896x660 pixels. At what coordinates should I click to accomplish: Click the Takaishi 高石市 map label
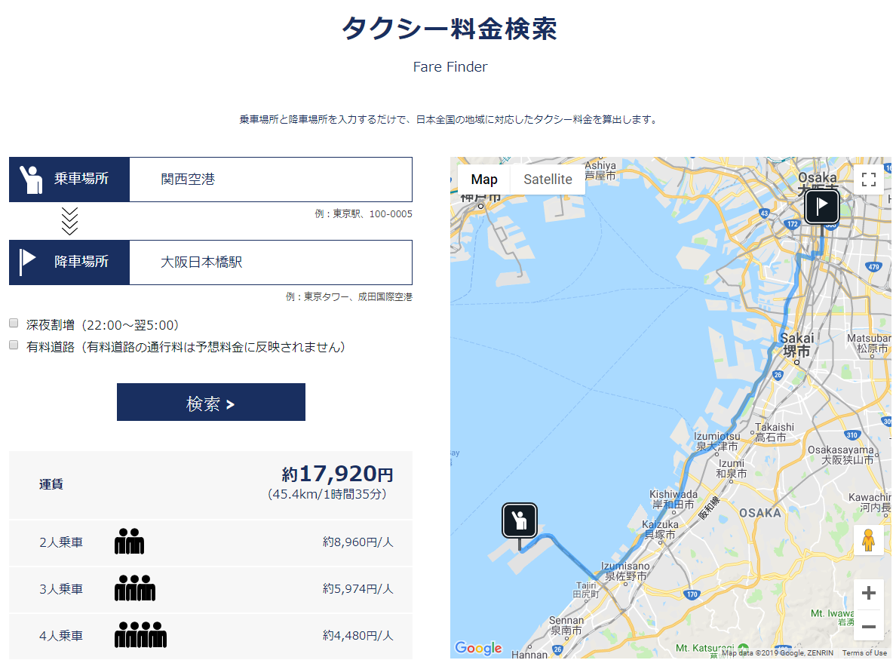(x=774, y=432)
